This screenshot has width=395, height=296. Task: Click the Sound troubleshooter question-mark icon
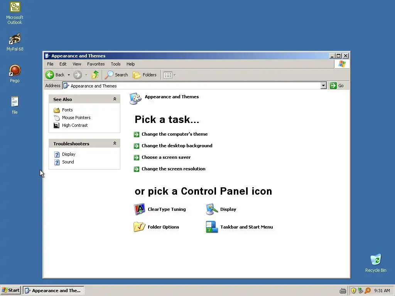(57, 162)
